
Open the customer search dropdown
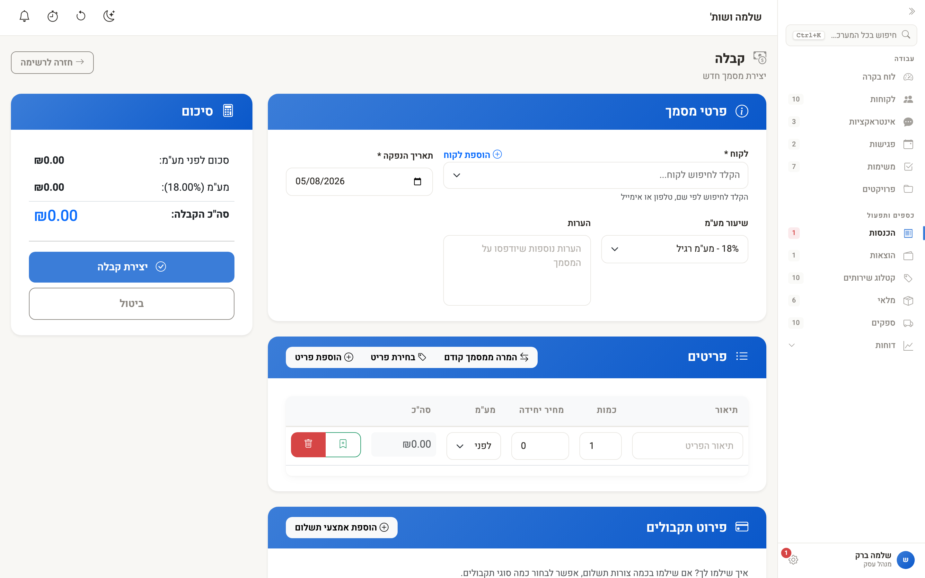(x=595, y=175)
